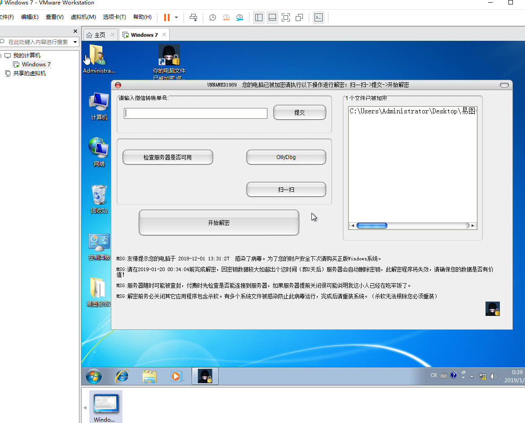
Task: Open the volume speaker tray icon
Action: [494, 376]
